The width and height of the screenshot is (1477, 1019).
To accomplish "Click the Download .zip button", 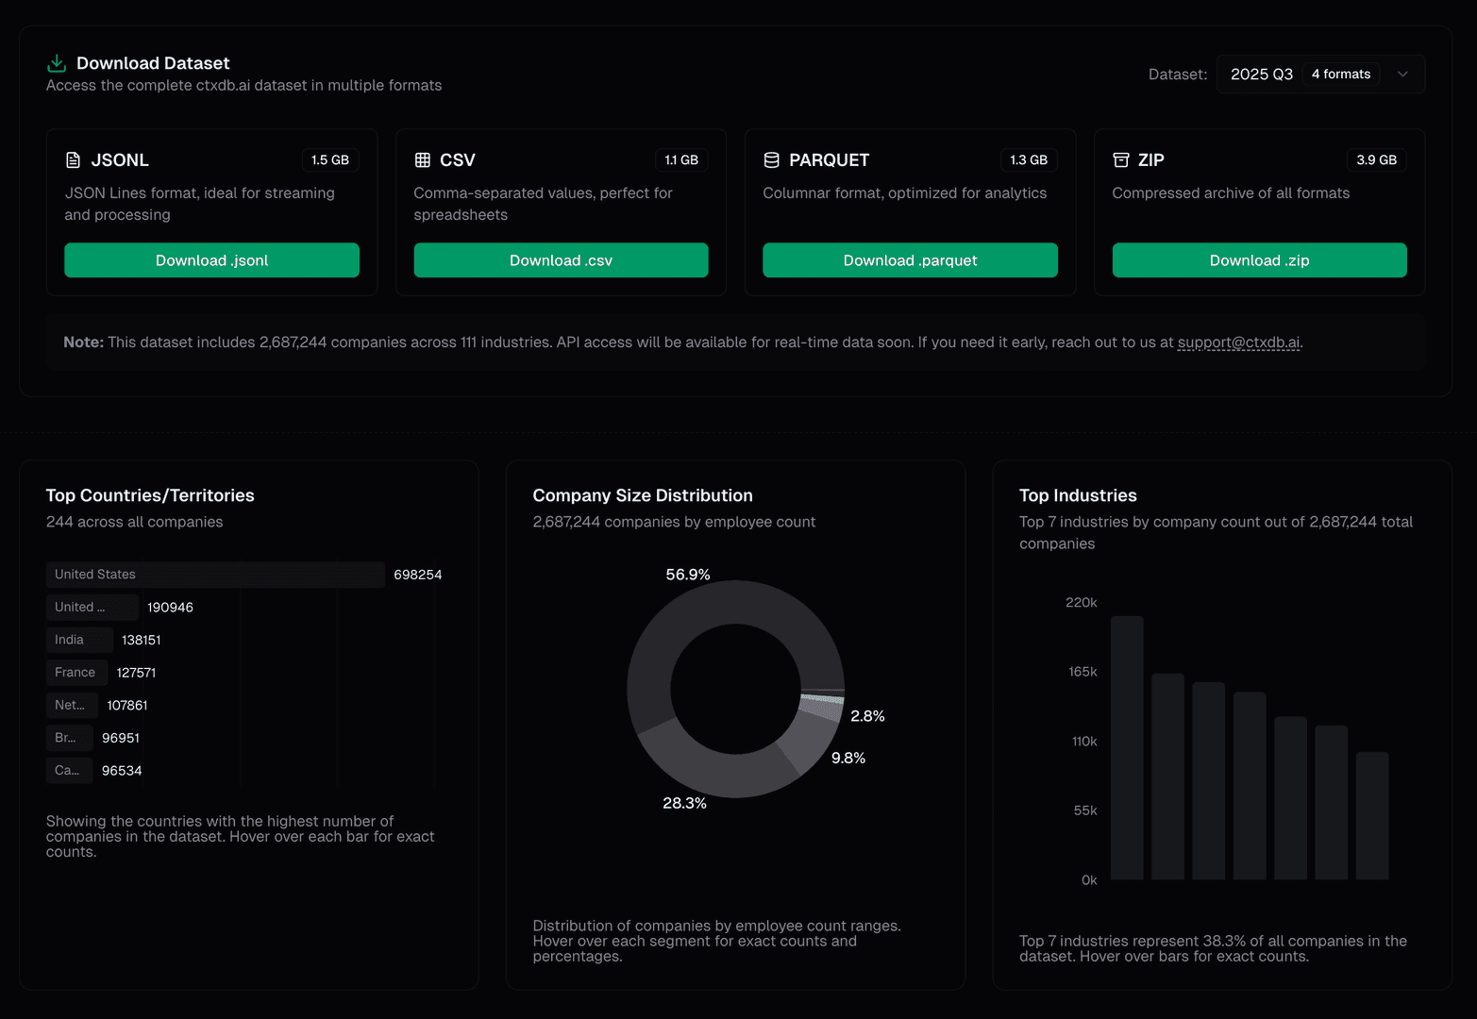I will tap(1259, 260).
